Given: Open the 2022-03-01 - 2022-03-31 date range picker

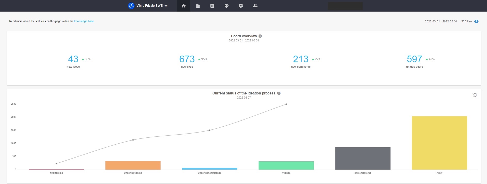Looking at the screenshot, I should point(441,21).
